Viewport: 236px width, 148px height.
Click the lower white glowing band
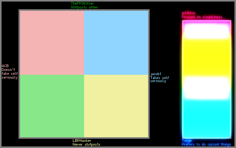[207, 88]
